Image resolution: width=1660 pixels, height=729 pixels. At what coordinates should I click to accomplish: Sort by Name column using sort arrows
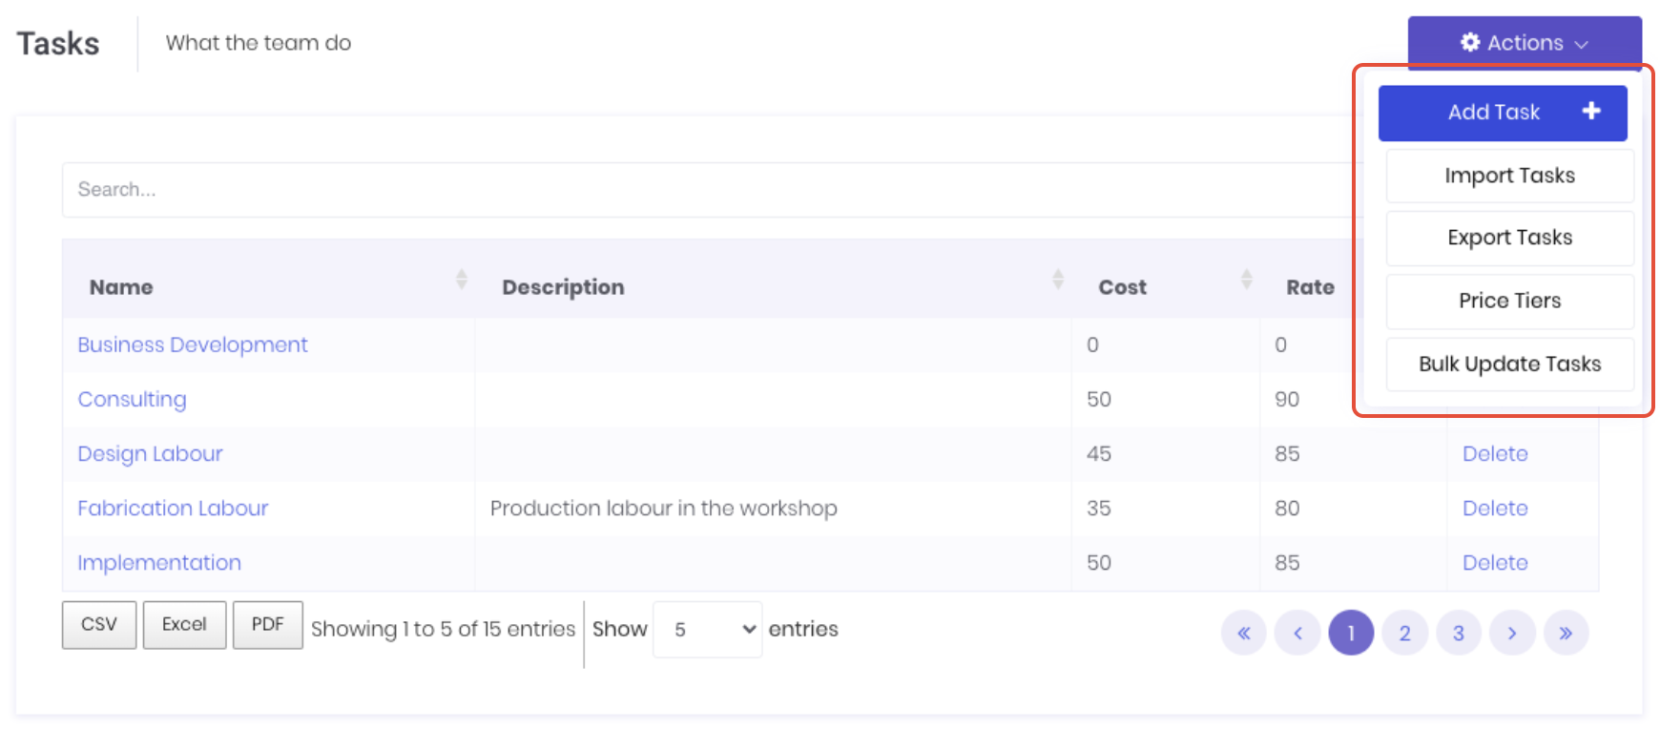[462, 279]
